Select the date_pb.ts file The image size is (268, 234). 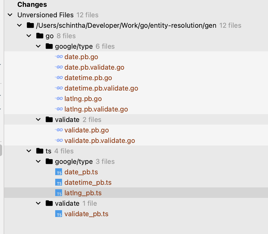[81, 172]
